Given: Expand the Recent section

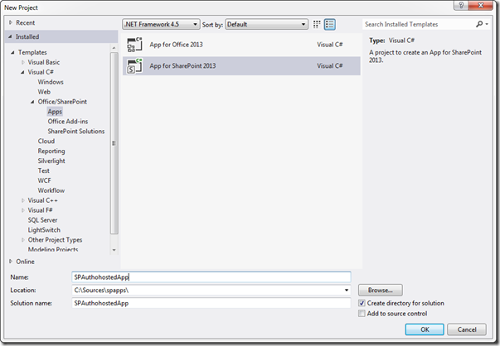Looking at the screenshot, I should click(11, 22).
